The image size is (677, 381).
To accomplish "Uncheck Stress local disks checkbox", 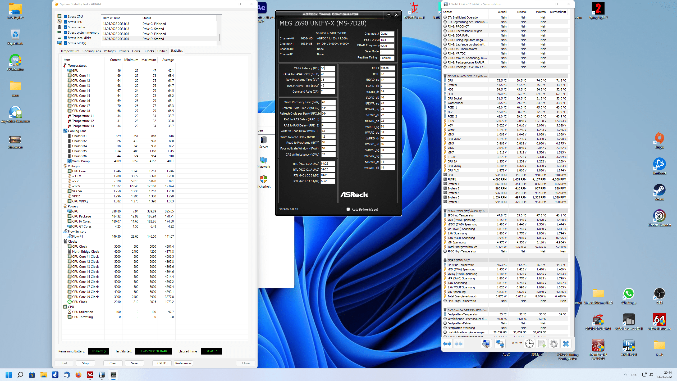I will [x=65, y=38].
